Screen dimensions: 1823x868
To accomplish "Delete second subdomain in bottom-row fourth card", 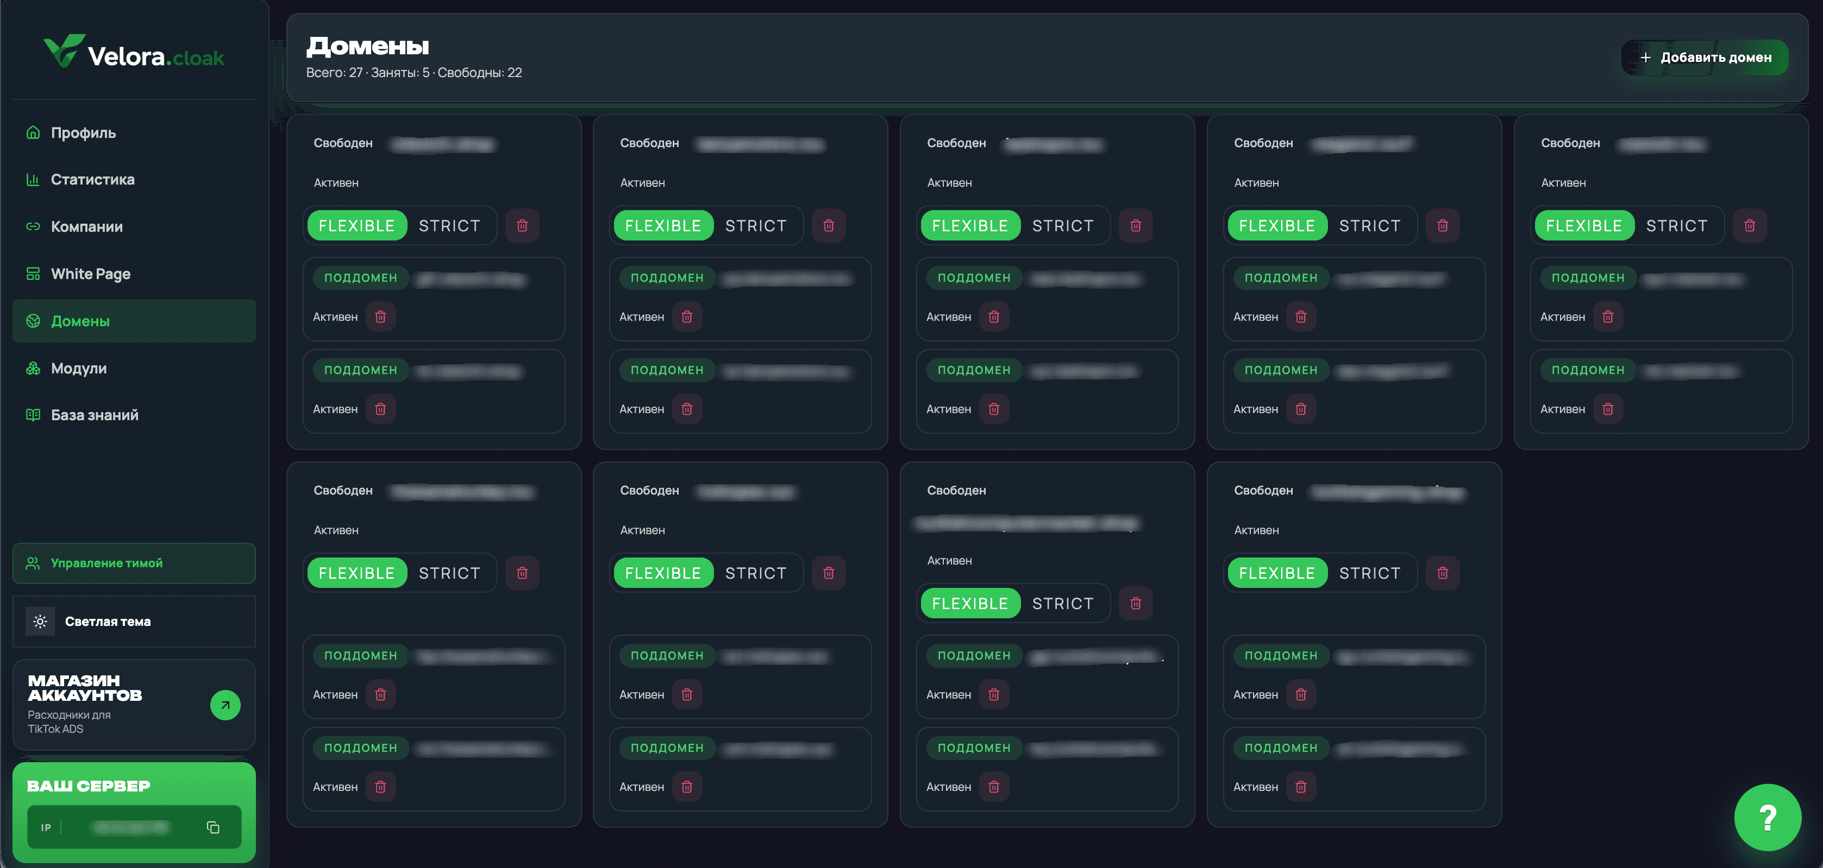I will pos(1301,787).
